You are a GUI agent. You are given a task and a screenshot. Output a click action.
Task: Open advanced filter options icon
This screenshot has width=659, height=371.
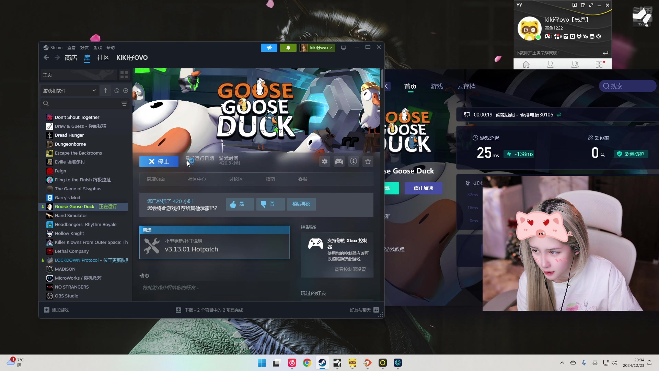click(124, 103)
